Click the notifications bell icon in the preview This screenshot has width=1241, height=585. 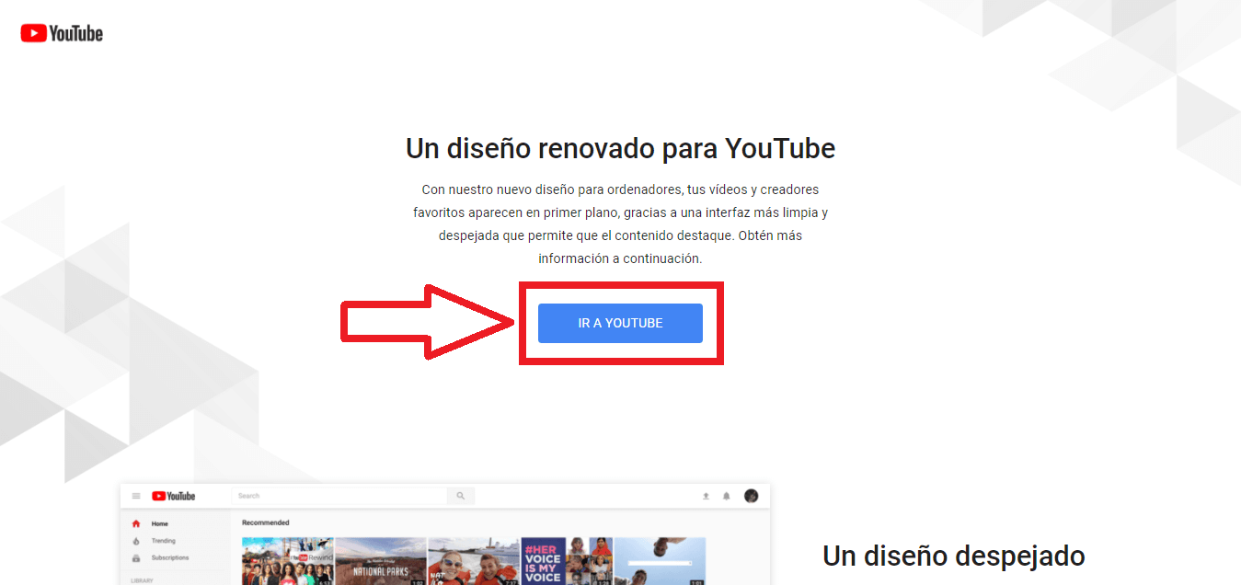pyautogui.click(x=726, y=496)
